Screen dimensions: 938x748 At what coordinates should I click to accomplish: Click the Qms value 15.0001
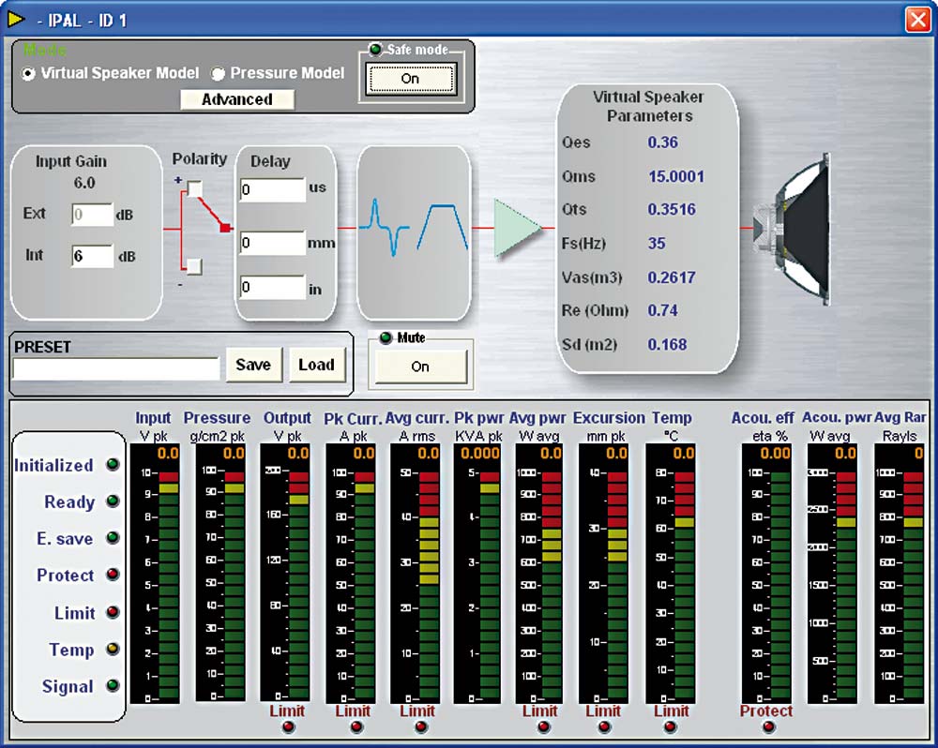click(676, 176)
